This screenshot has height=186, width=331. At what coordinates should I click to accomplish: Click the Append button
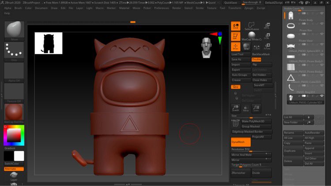coord(314,148)
